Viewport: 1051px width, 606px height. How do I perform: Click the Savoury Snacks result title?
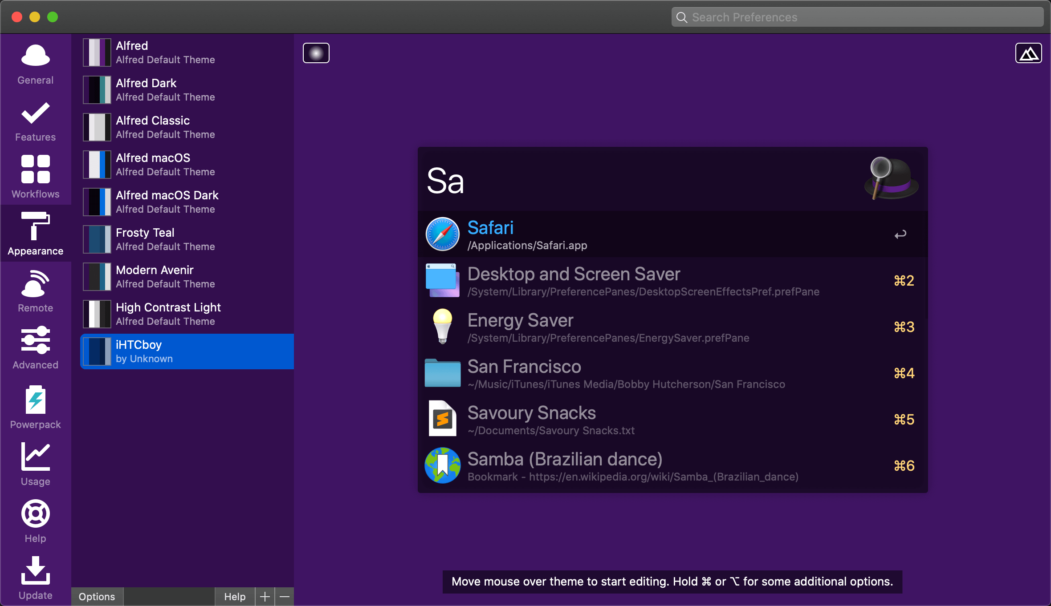[531, 413]
